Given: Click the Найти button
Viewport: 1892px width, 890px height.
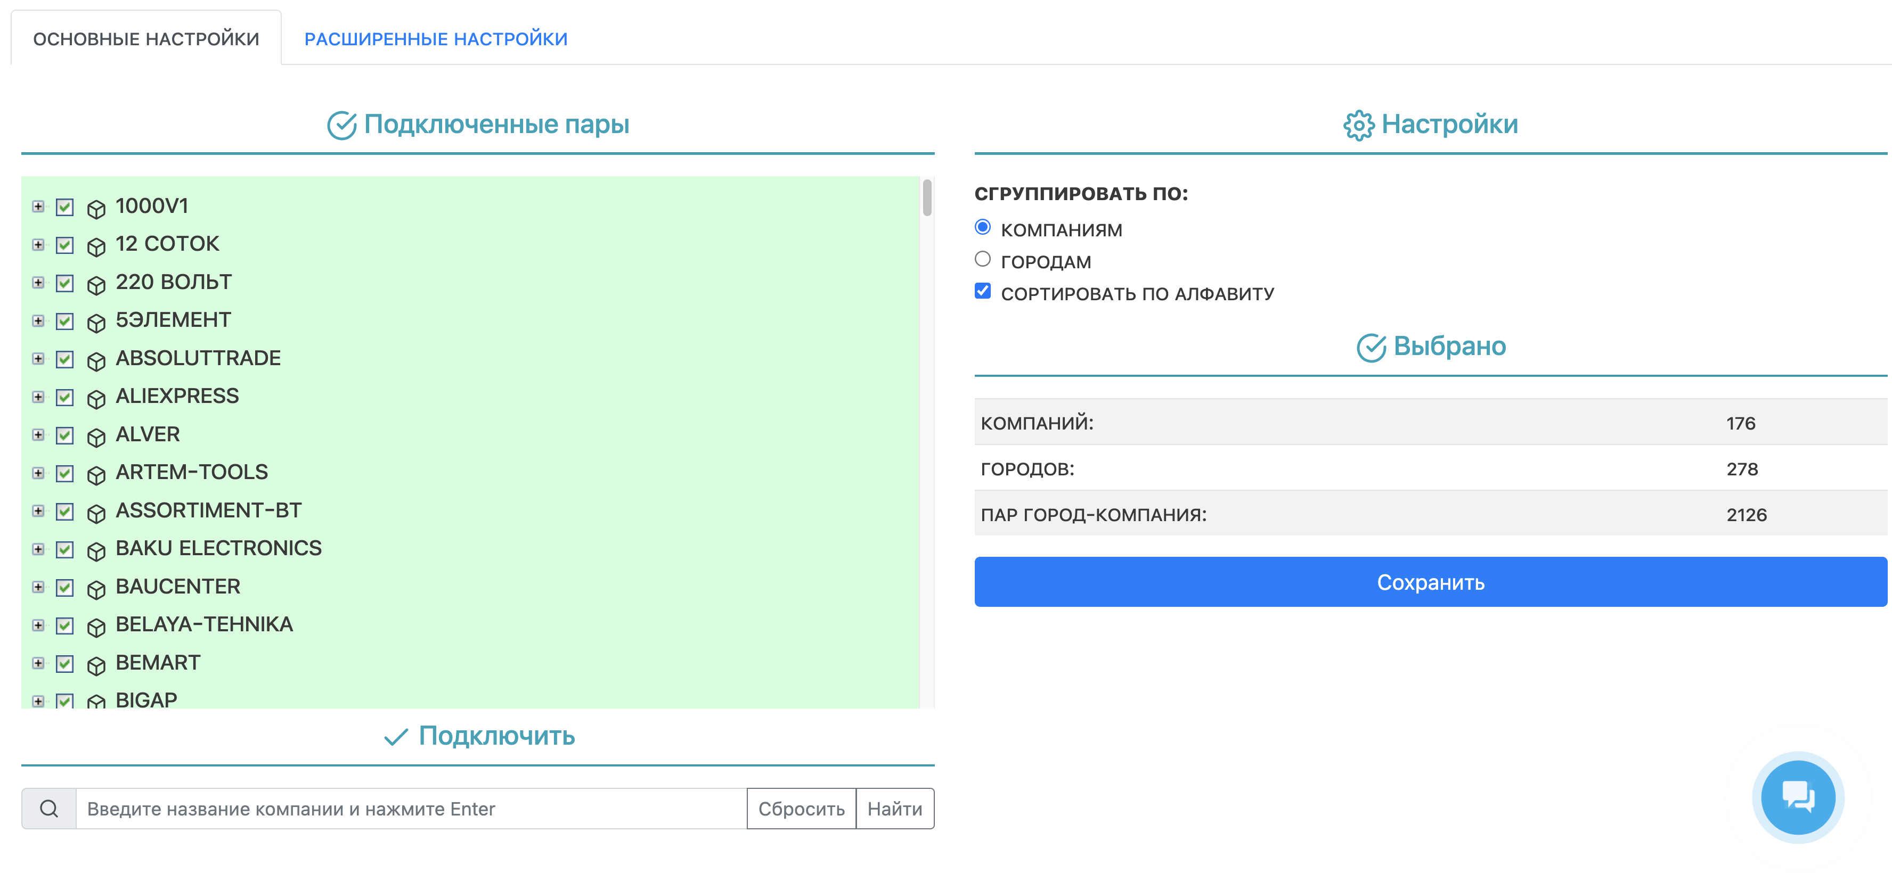Looking at the screenshot, I should coord(894,809).
